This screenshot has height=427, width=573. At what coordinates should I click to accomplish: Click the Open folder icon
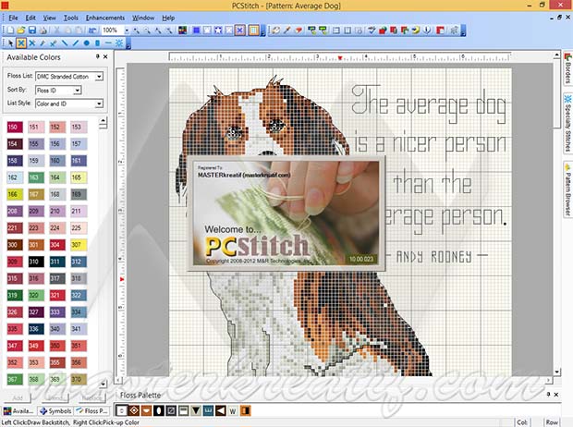pyautogui.click(x=21, y=30)
